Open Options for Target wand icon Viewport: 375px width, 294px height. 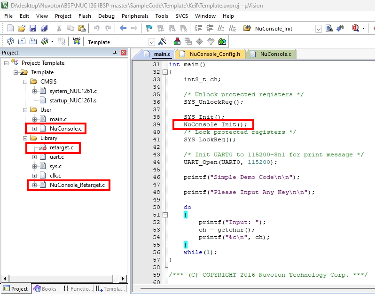162,41
